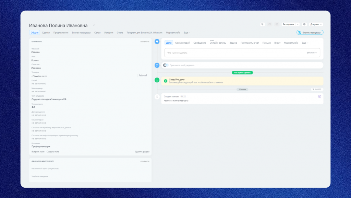The height and width of the screenshot is (198, 351).
Task: Click the Бизнес-процессы button
Action: [310, 33]
